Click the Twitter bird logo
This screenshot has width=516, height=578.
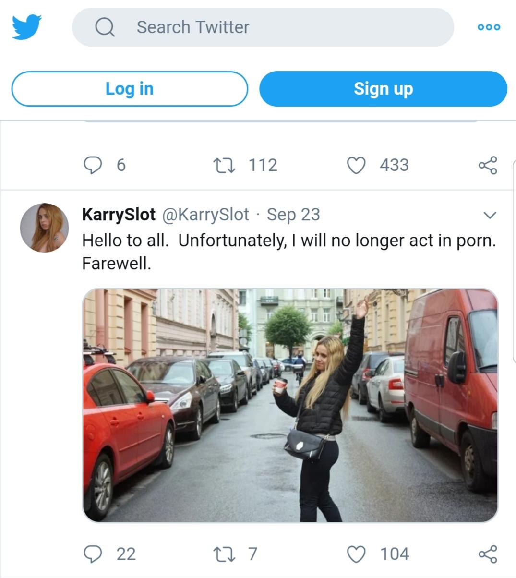27,27
